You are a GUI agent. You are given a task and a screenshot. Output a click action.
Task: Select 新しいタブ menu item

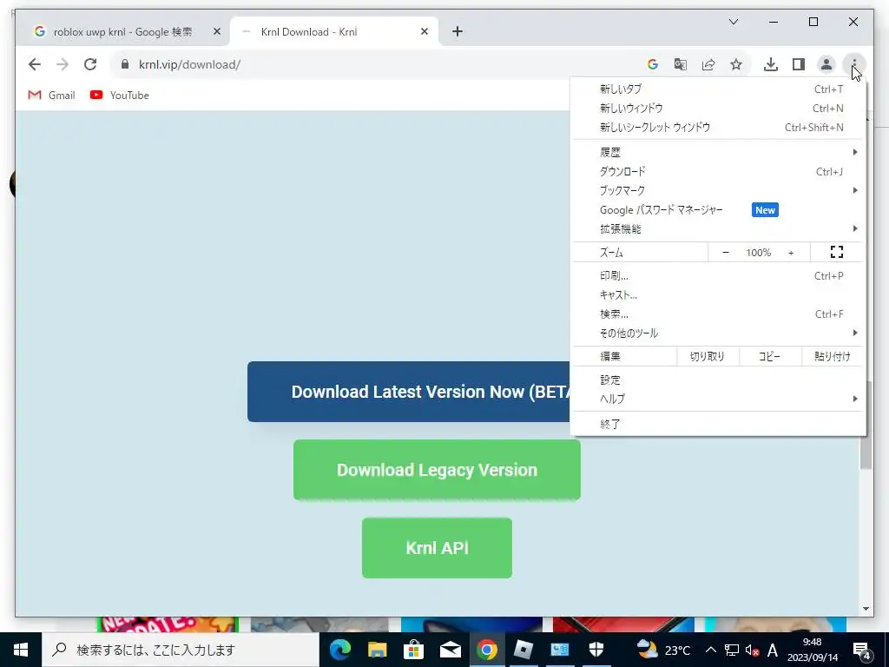click(718, 89)
